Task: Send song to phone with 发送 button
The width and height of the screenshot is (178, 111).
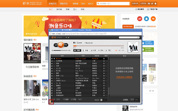Action: click(x=86, y=51)
